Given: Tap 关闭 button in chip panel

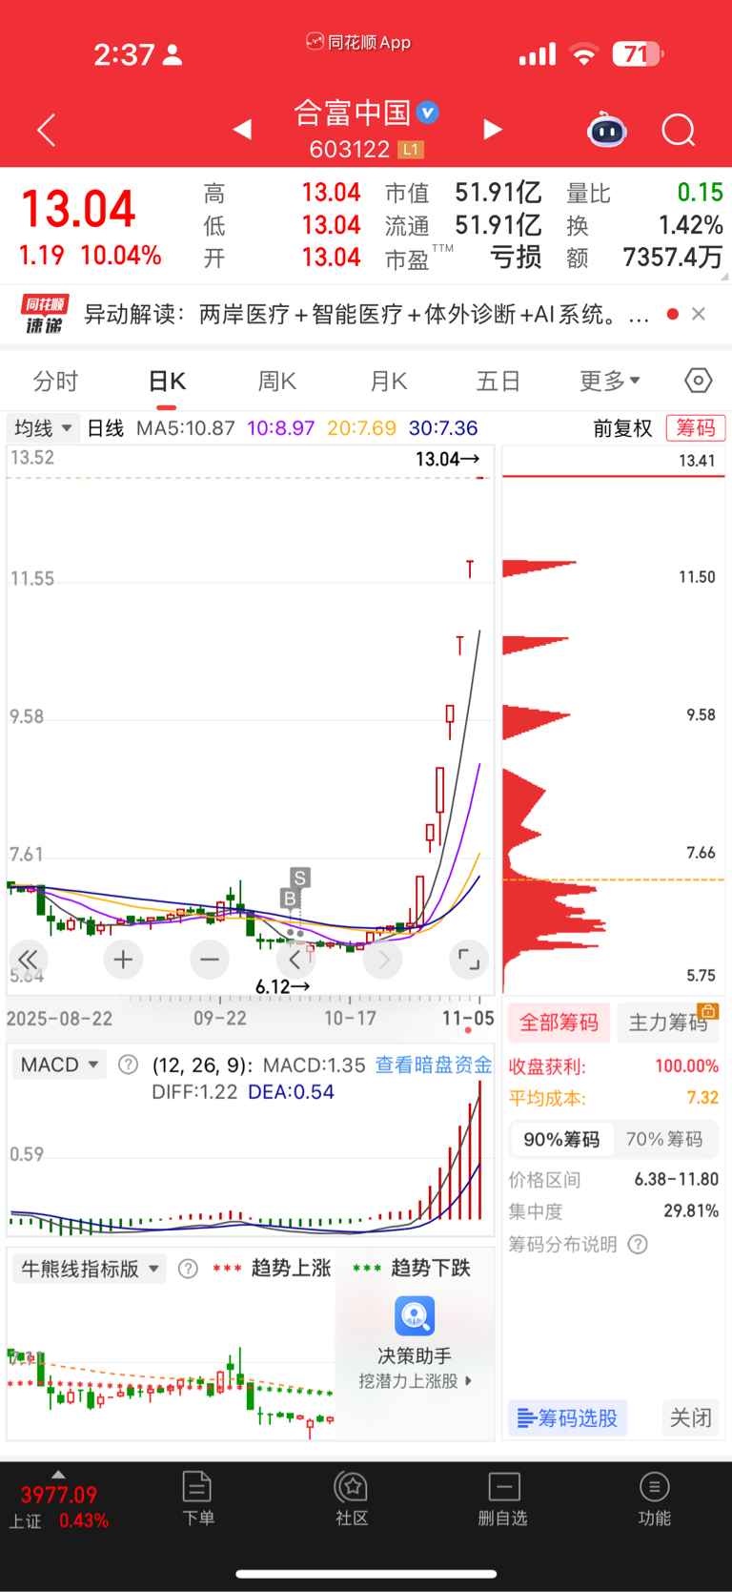Looking at the screenshot, I should coord(691,1418).
